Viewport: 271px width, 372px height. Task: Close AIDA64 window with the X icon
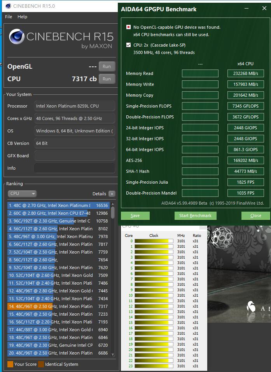tap(264, 8)
